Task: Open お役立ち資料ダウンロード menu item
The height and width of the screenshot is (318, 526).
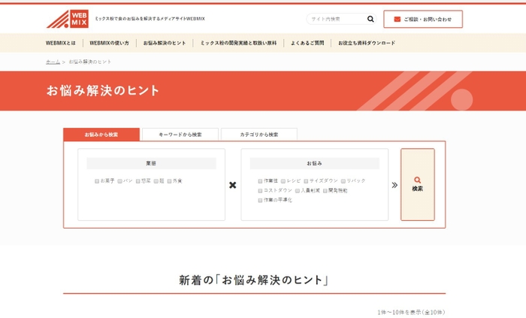Action: tap(366, 43)
